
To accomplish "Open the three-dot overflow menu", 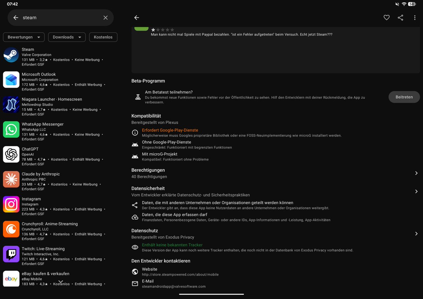I will (x=415, y=18).
